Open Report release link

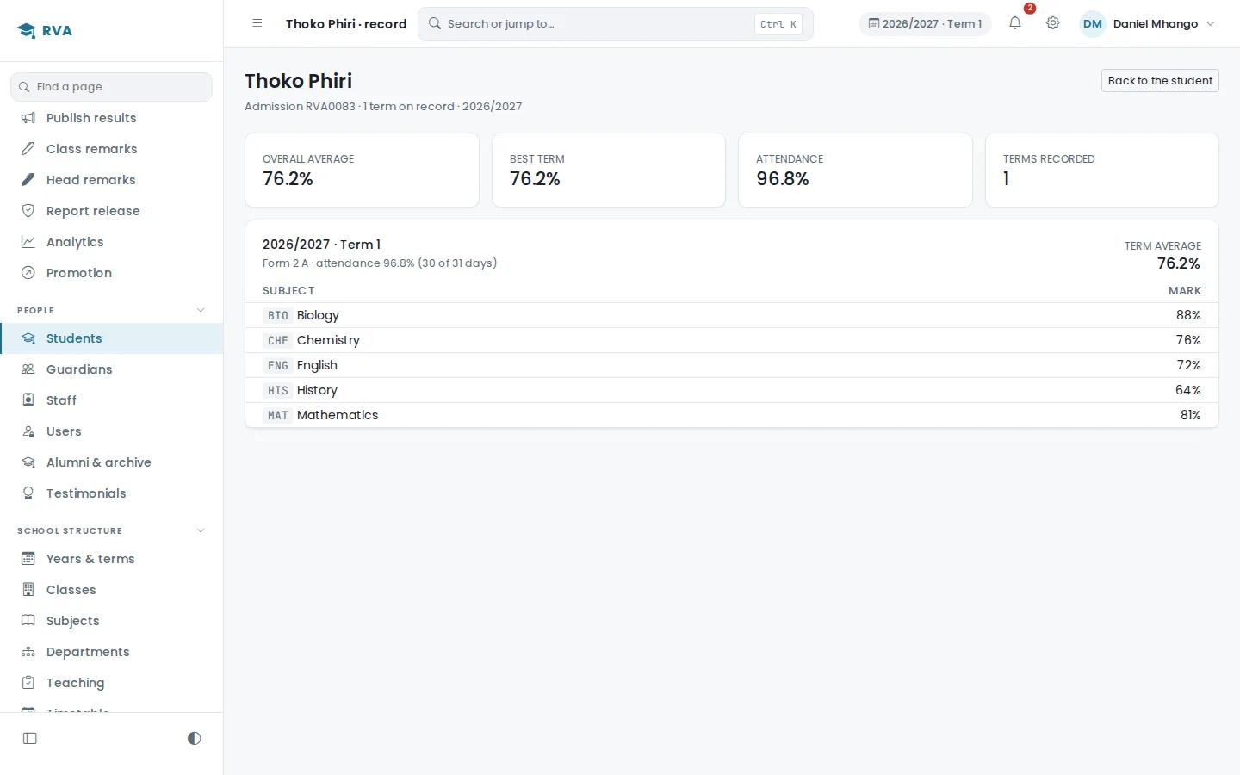click(x=112, y=211)
